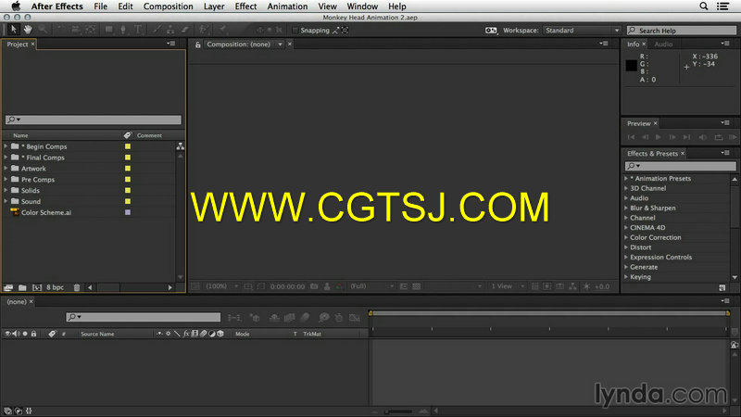Click the timeline layer search field
The width and height of the screenshot is (741, 417).
click(144, 317)
